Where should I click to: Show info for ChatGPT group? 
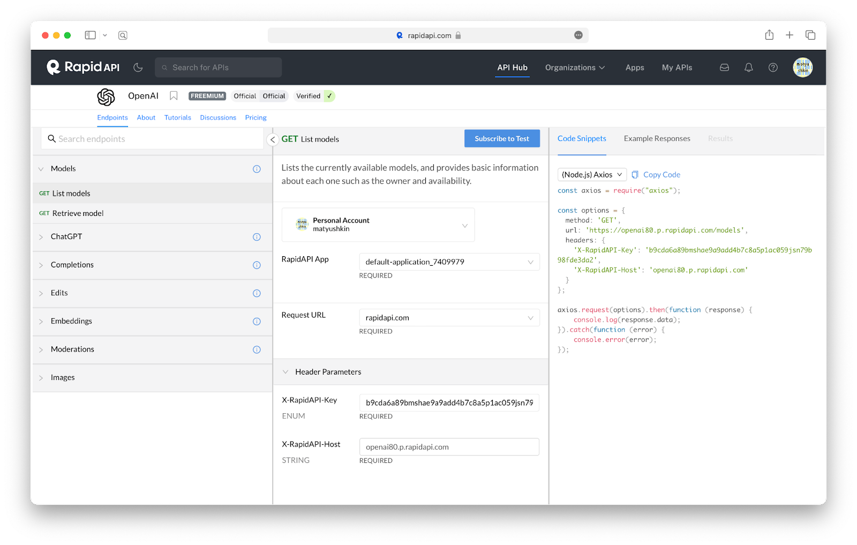point(257,237)
